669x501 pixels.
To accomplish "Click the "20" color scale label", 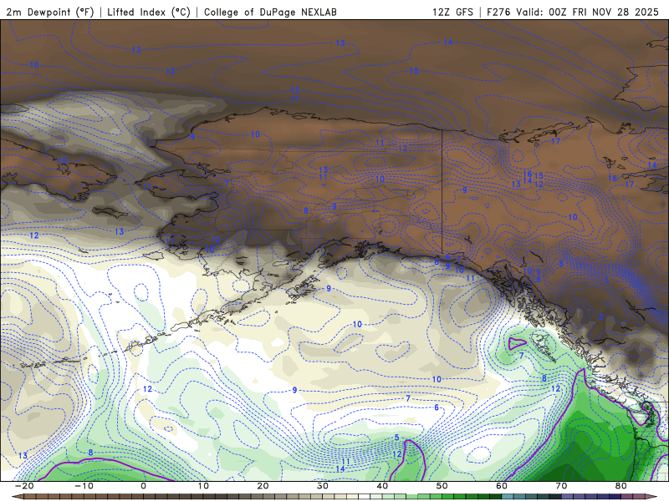I will coord(263,486).
